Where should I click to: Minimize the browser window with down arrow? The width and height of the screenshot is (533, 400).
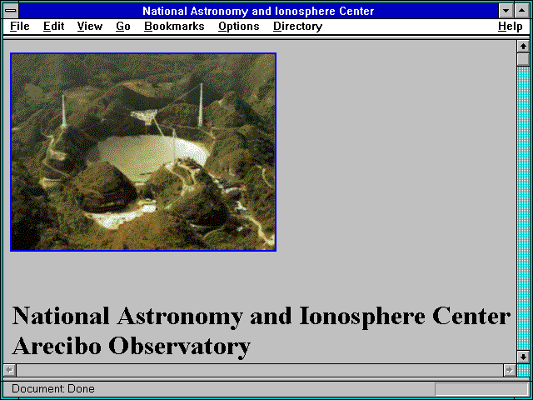click(x=506, y=11)
